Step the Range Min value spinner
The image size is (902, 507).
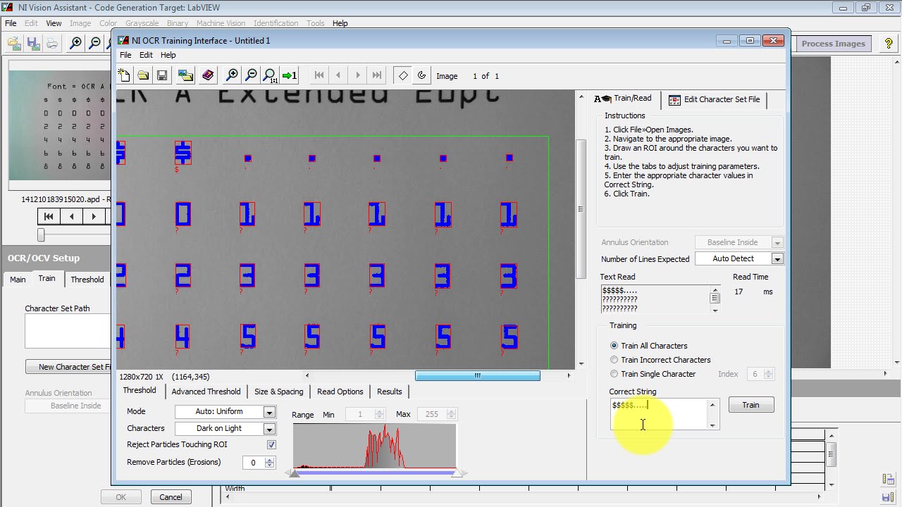380,414
